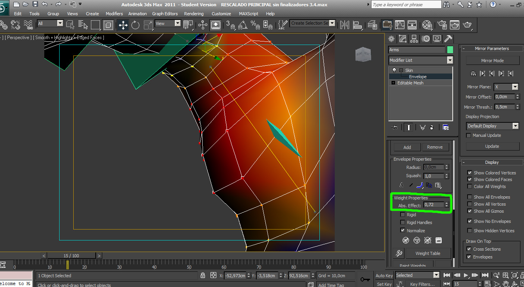The width and height of the screenshot is (524, 287).
Task: Enable the Rigid checkbox
Action: [x=403, y=215]
